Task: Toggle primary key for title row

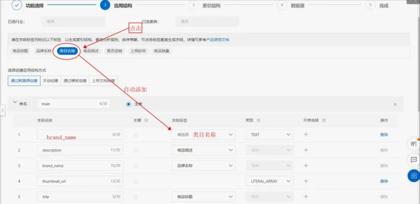Action: pyautogui.click(x=136, y=197)
